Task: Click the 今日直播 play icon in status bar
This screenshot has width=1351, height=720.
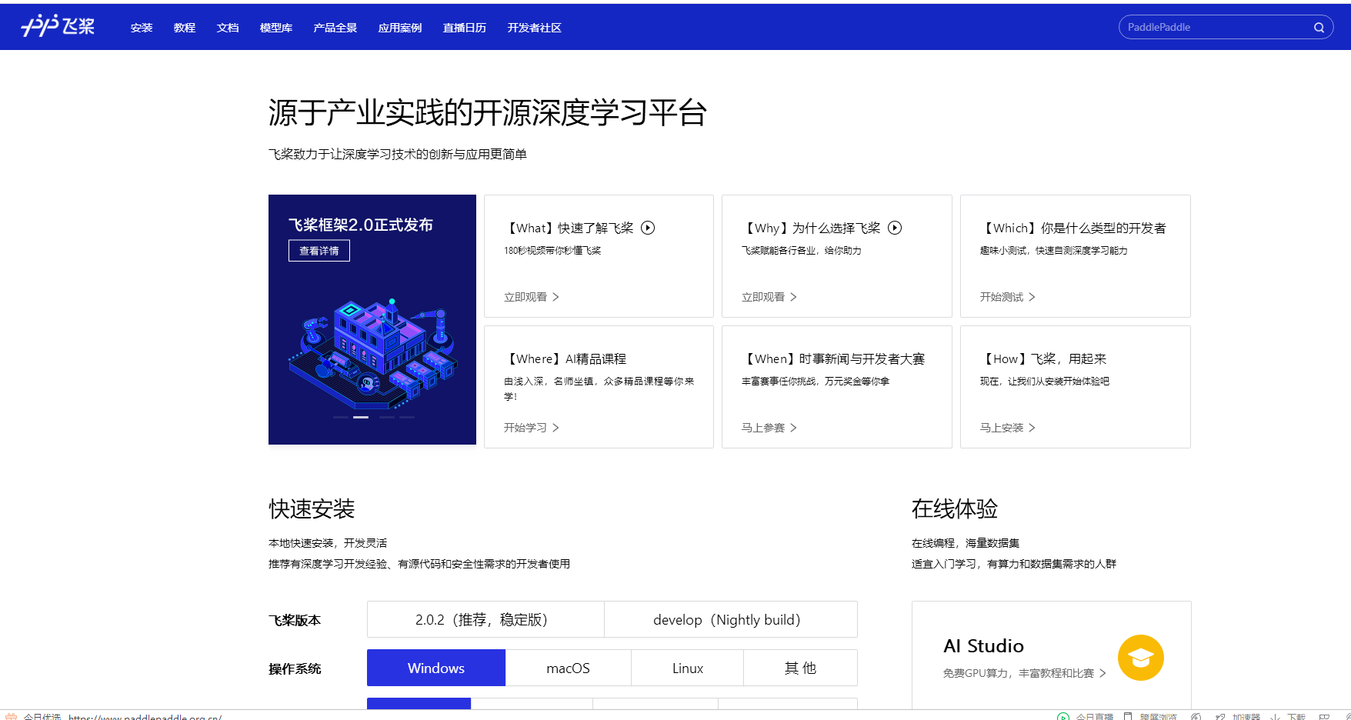Action: point(1064,715)
